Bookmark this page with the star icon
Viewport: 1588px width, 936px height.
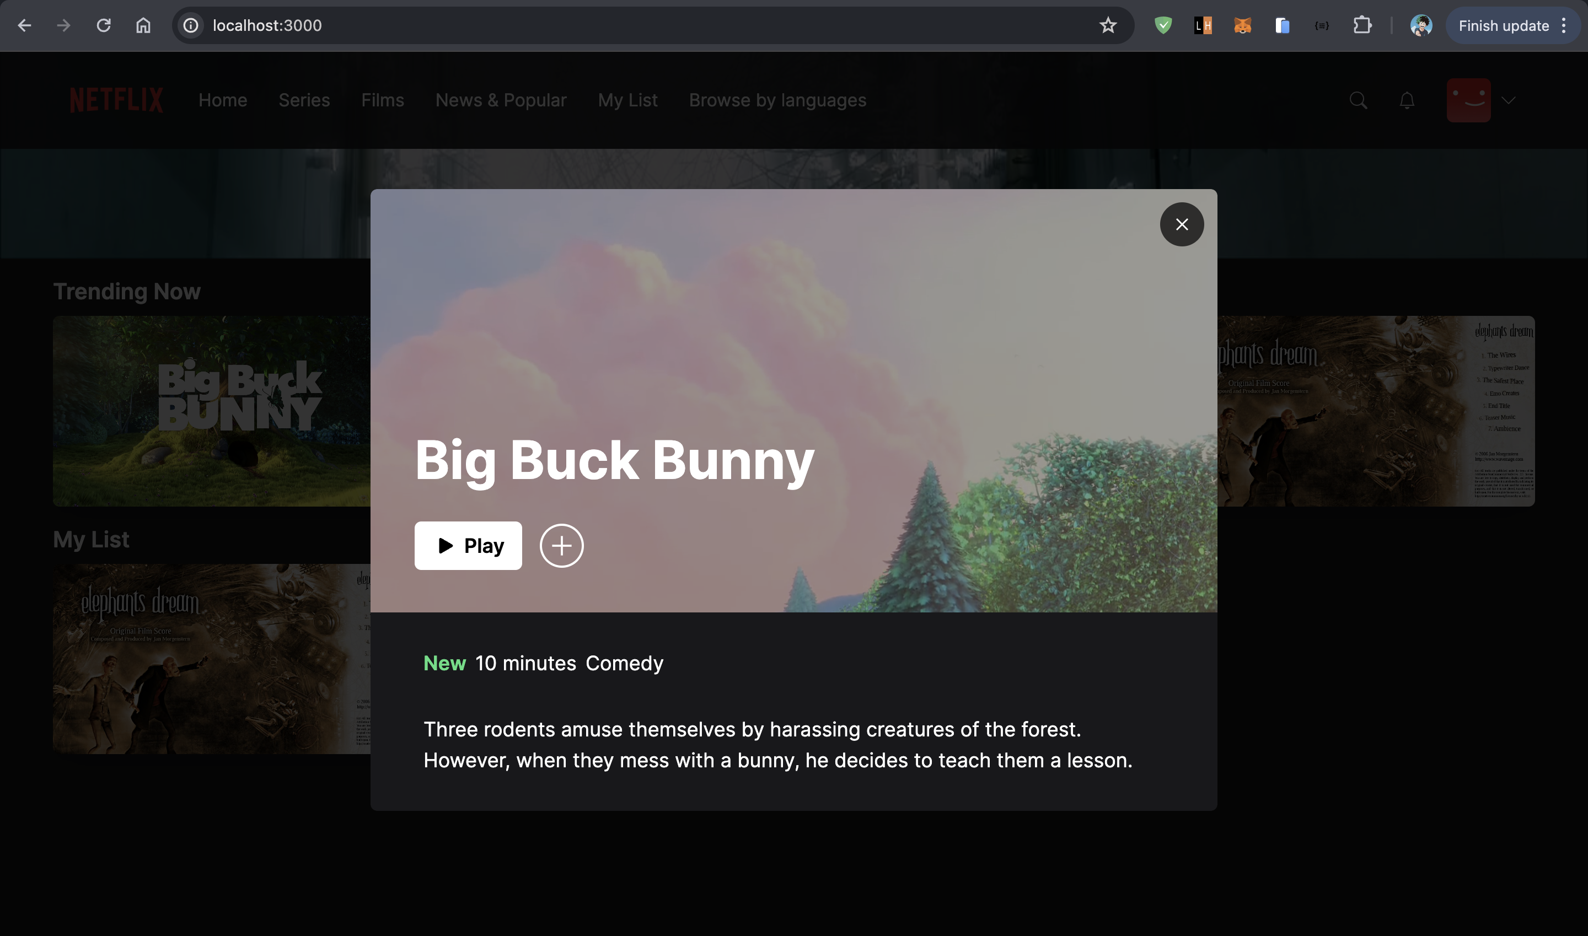[1108, 26]
